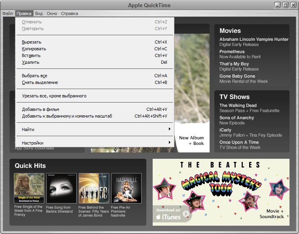The width and height of the screenshot is (299, 234).
Task: Open Once Upon A Time link
Action: pyautogui.click(x=239, y=142)
